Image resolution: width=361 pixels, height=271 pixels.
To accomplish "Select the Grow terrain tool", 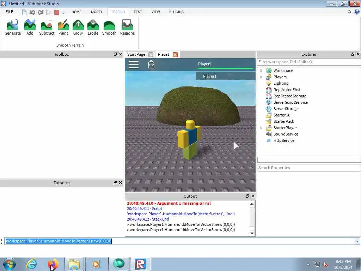I will 78,27.
